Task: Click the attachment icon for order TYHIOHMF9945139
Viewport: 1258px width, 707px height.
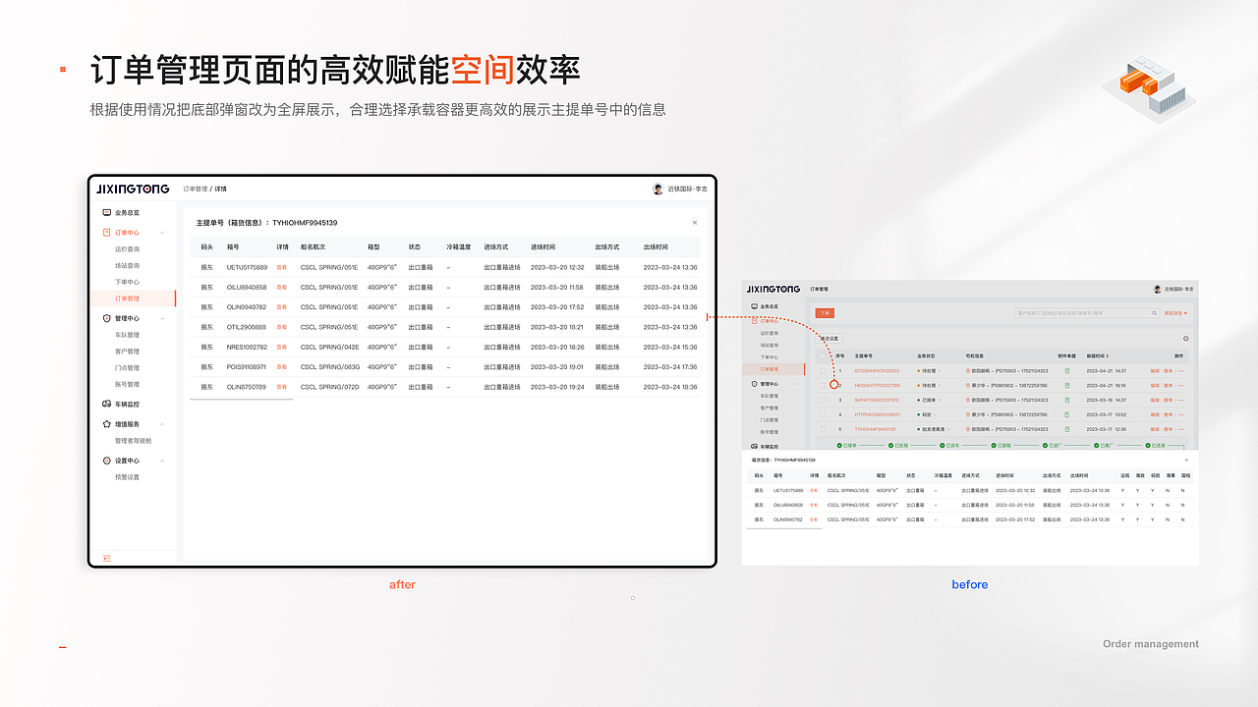Action: (x=1067, y=429)
